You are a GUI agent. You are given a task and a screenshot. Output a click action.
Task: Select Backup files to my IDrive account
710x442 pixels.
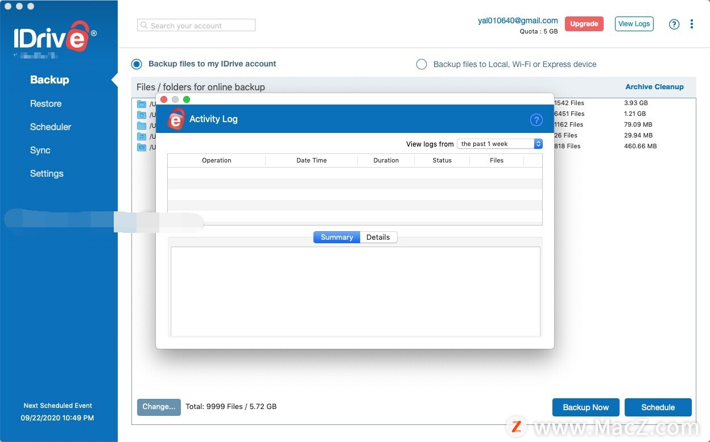(137, 64)
